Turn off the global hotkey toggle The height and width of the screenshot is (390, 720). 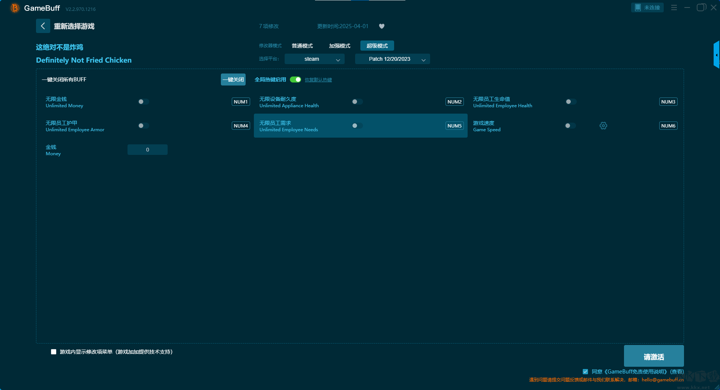[x=295, y=79]
